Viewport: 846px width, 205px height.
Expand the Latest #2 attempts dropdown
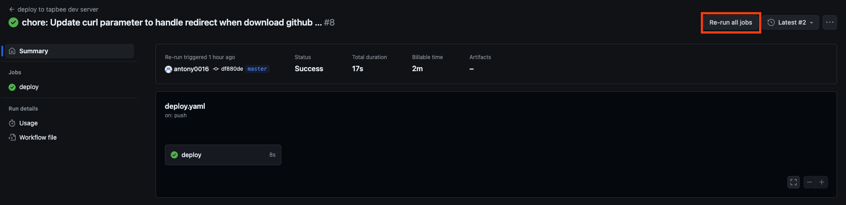pyautogui.click(x=791, y=22)
